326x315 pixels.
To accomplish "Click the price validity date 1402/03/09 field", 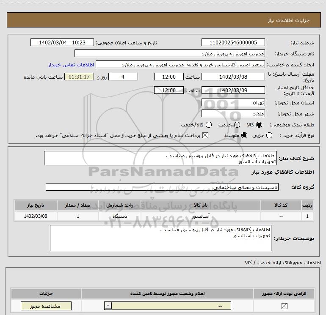I will tap(233, 90).
